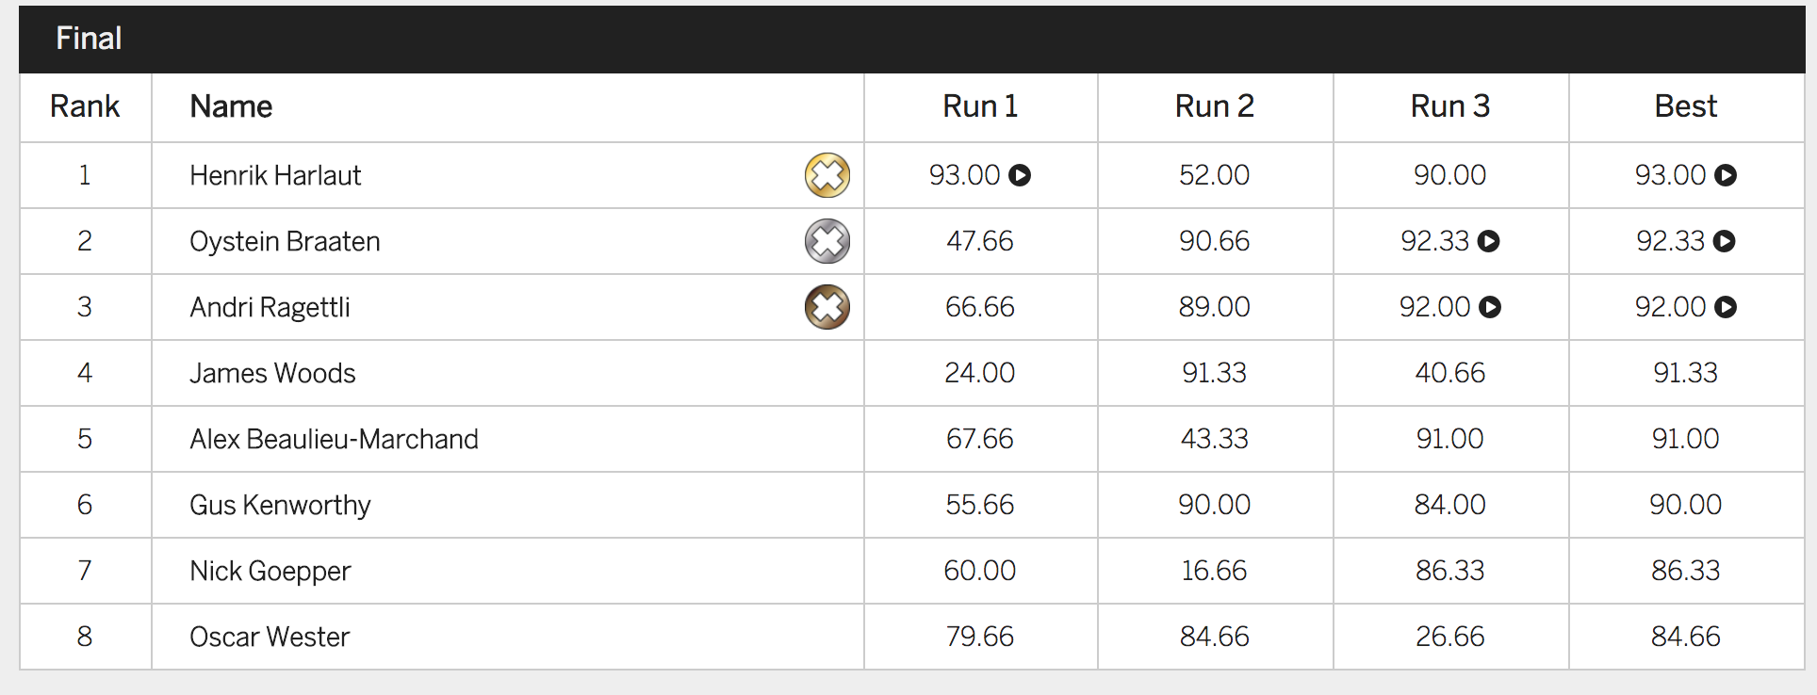This screenshot has height=695, width=1817.
Task: Click the Rank column header
Action: (85, 106)
